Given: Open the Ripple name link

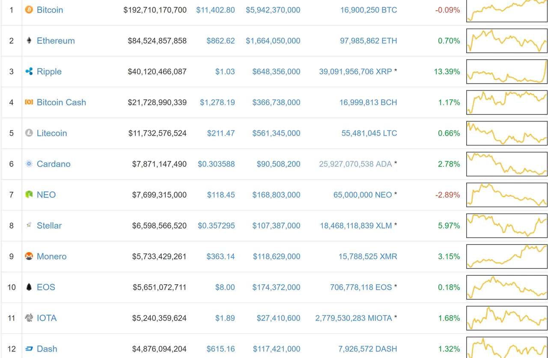Looking at the screenshot, I should pos(49,72).
